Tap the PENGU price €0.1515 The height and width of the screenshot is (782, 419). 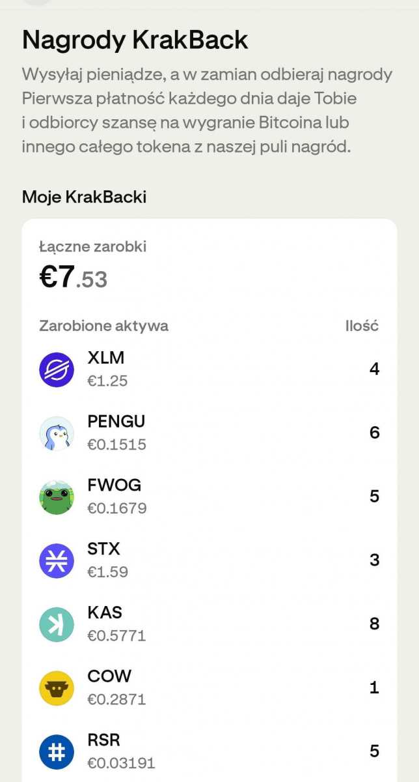tap(116, 444)
